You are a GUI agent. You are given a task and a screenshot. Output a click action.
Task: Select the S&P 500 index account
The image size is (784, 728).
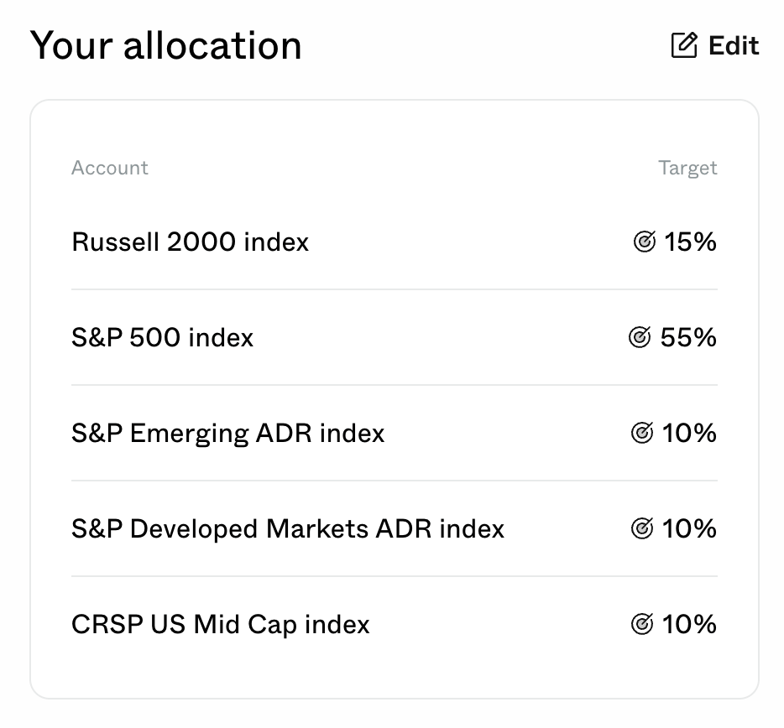coord(163,337)
